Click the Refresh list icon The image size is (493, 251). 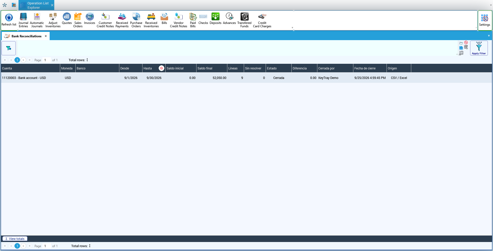tap(9, 20)
